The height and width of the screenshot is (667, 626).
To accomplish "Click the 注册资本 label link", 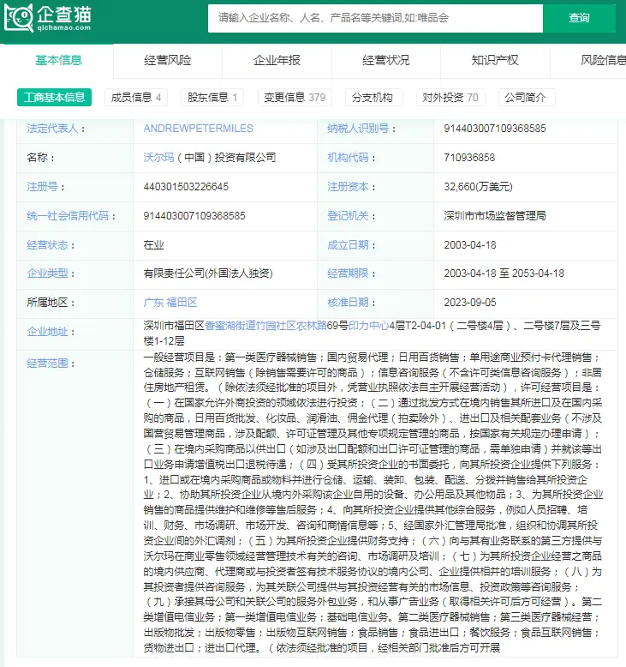I will [x=348, y=187].
